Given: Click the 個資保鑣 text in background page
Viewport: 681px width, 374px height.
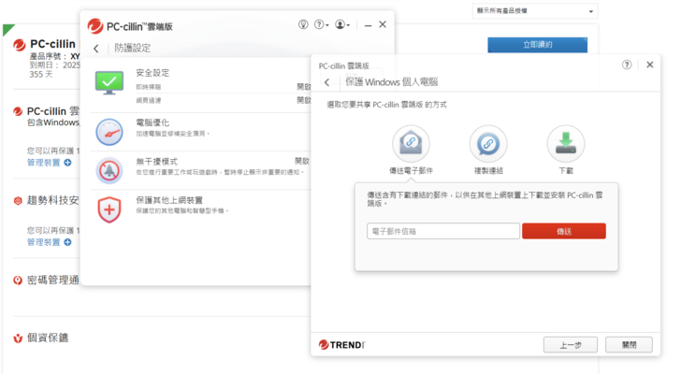Looking at the screenshot, I should pos(48,338).
